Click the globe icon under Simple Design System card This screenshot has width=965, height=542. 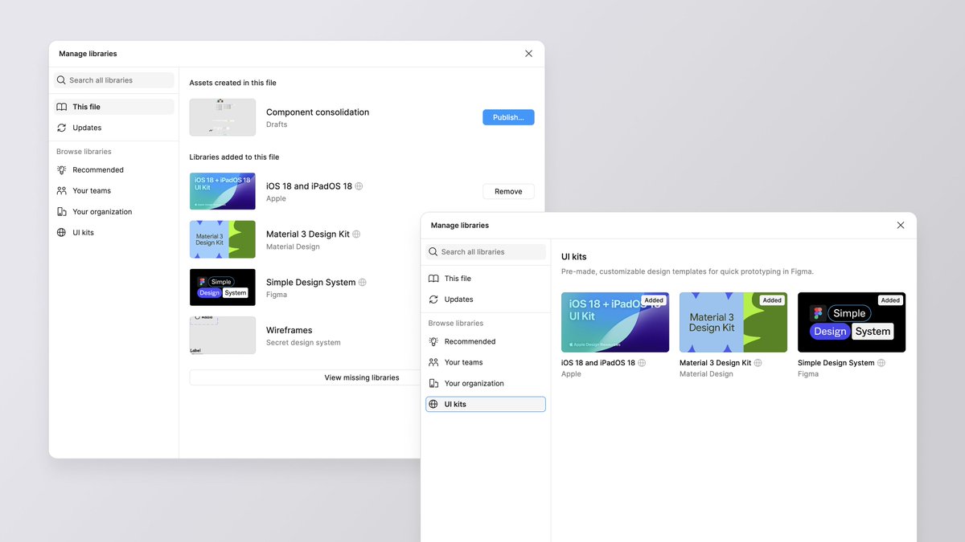(x=881, y=363)
